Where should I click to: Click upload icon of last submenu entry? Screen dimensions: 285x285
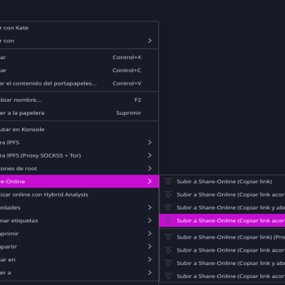tap(168, 276)
